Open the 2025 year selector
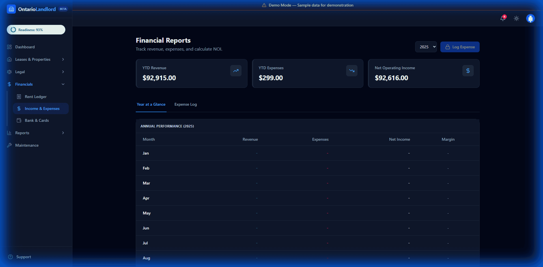 426,47
